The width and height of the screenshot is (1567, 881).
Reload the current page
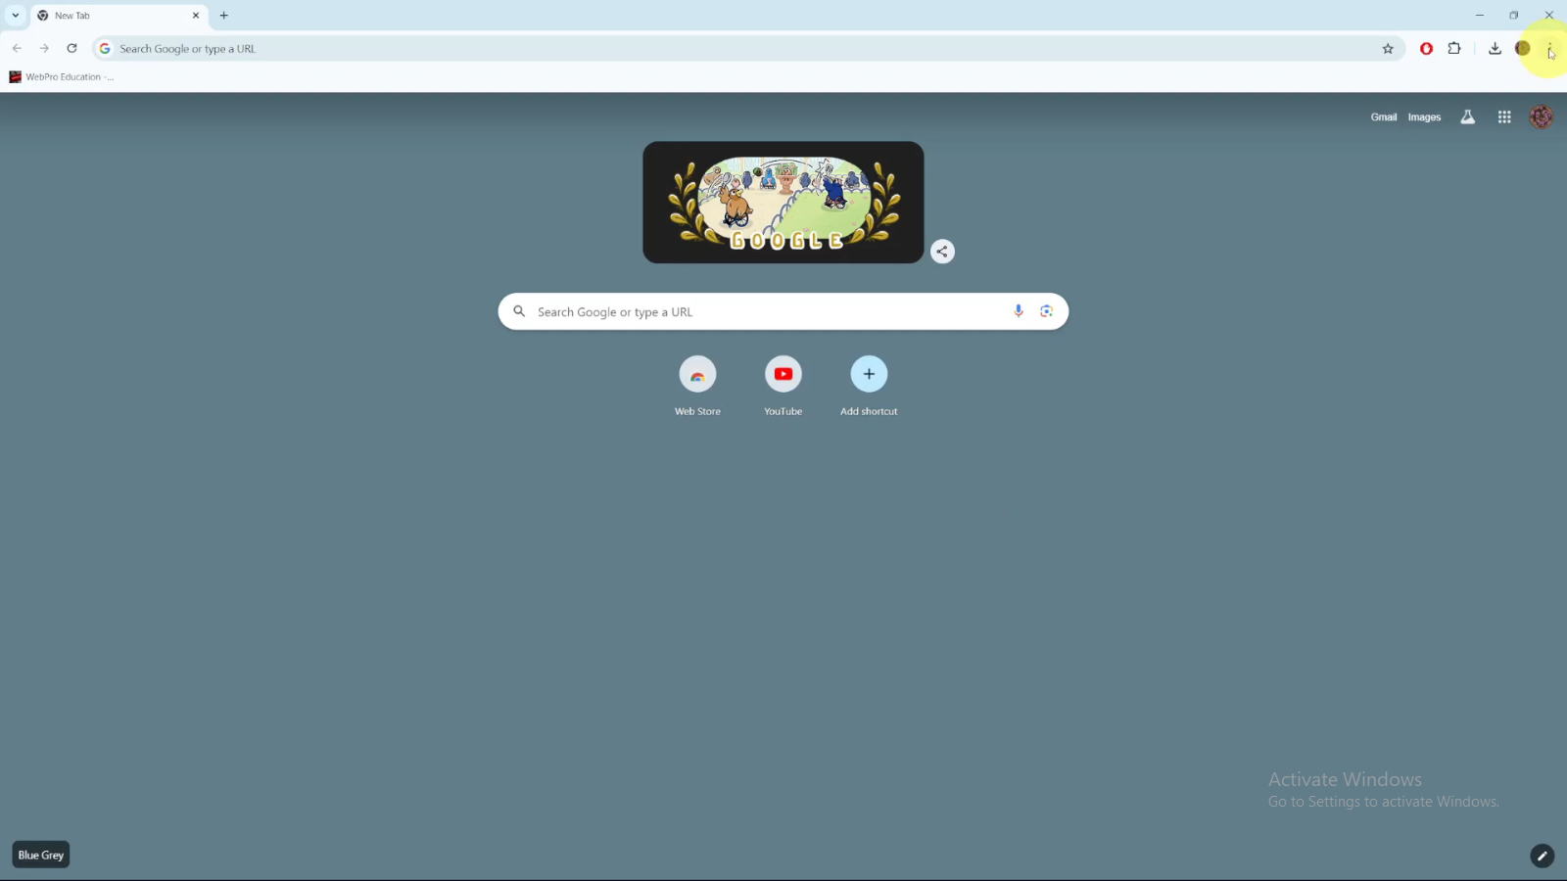(71, 48)
